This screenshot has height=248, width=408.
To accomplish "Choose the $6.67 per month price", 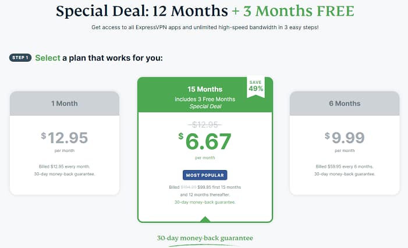I will click(205, 141).
